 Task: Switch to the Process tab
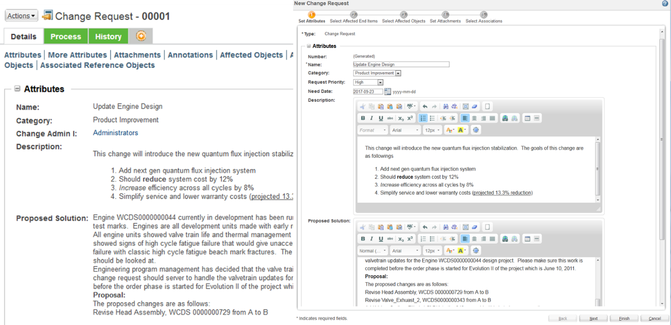pos(66,36)
